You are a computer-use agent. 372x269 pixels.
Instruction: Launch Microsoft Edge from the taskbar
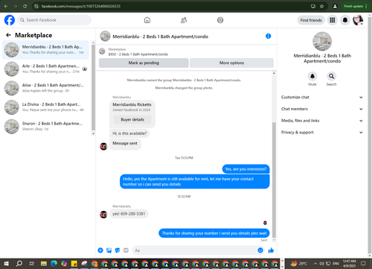click(x=54, y=264)
